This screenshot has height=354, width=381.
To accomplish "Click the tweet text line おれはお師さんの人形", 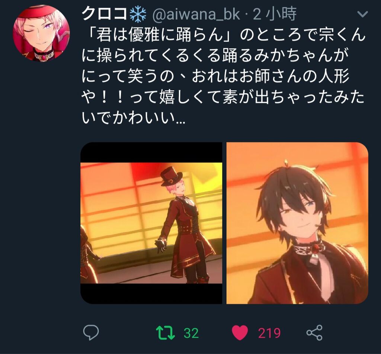I will 270,76.
